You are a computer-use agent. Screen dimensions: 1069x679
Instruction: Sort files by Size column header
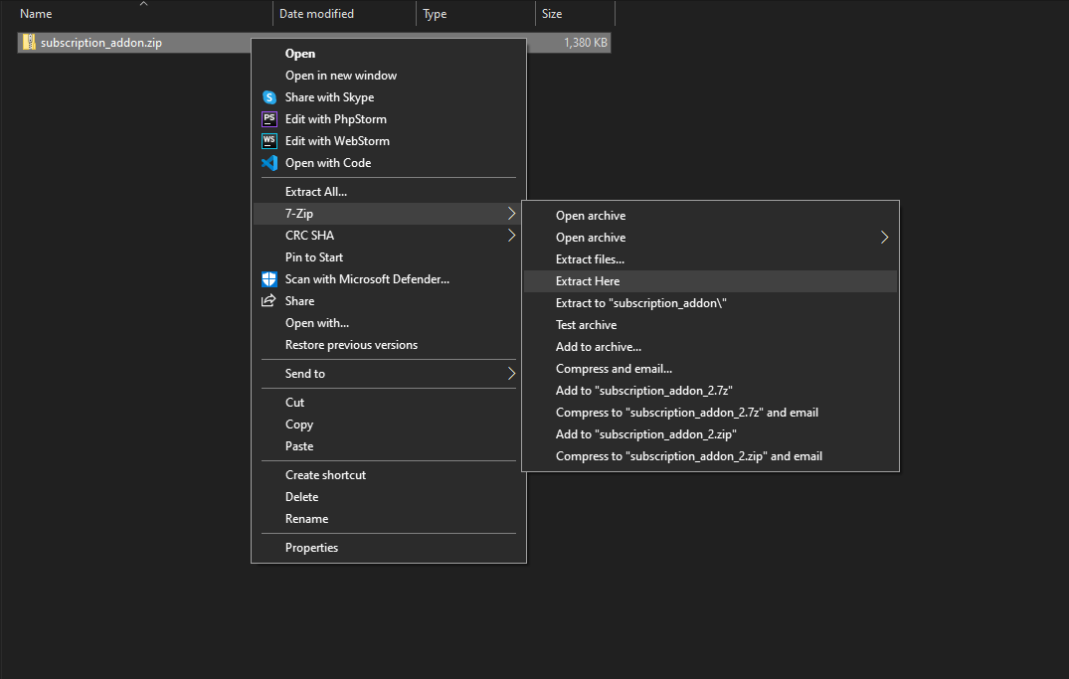[552, 14]
